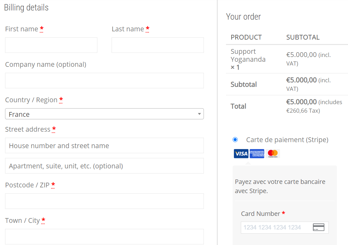Screen dimensions: 348x245
Task: Click the credit card icon in Card Number field
Action: point(318,227)
